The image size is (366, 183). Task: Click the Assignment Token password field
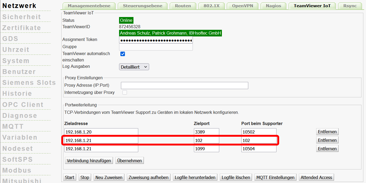(x=156, y=40)
